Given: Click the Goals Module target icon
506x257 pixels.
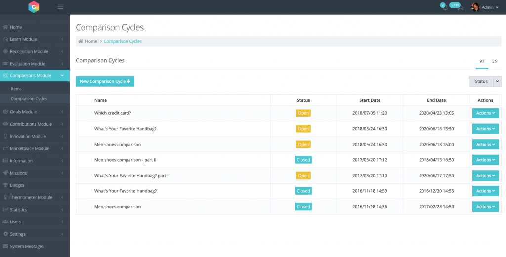Looking at the screenshot, I should [5, 112].
